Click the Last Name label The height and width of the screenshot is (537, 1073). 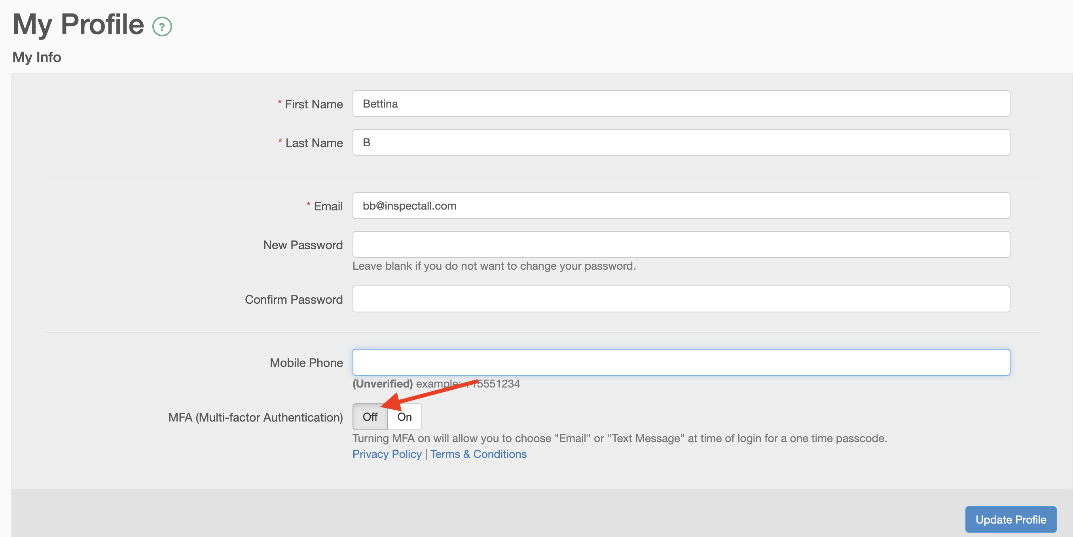click(x=314, y=143)
